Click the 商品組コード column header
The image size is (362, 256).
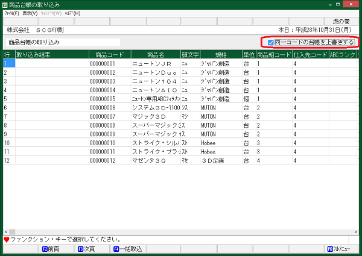[x=275, y=55]
